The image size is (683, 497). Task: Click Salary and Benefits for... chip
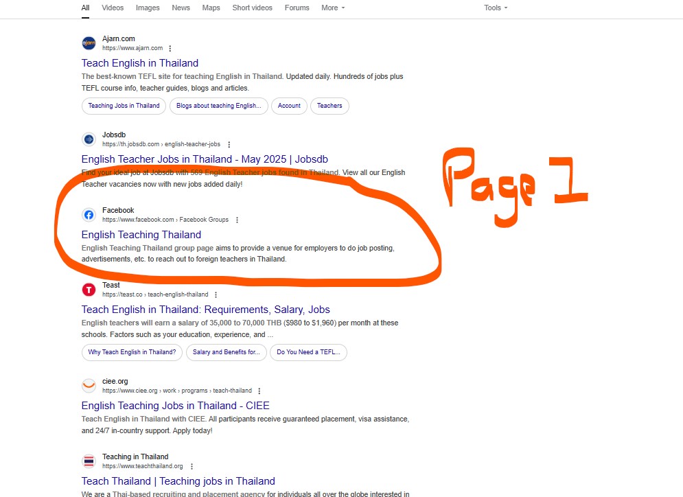click(226, 352)
